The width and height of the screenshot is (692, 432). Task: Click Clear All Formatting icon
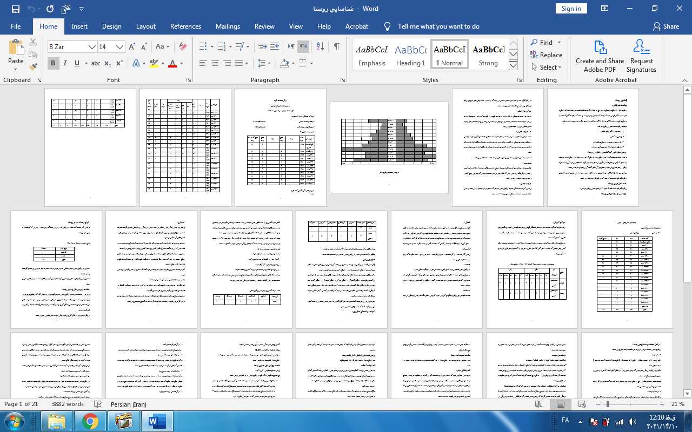coord(183,46)
